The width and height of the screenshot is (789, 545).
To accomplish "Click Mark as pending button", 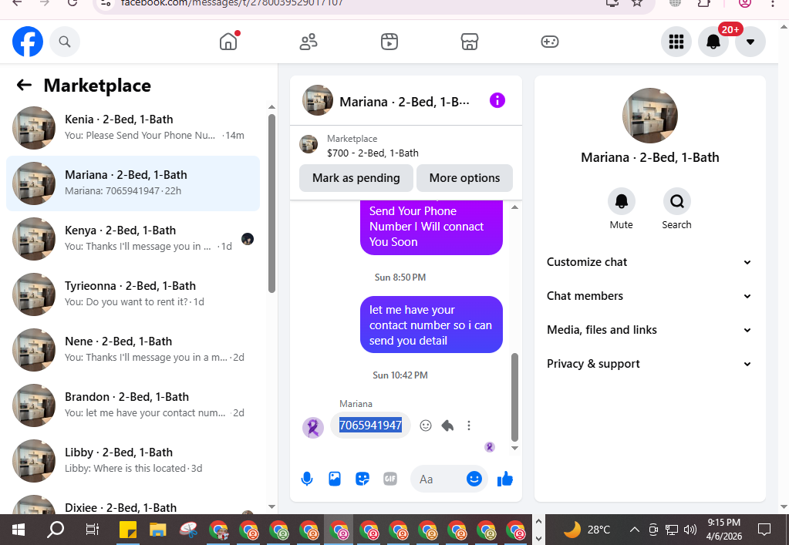I will pos(356,178).
